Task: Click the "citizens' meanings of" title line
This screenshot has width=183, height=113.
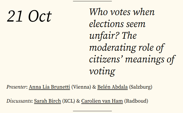Action: point(132,59)
